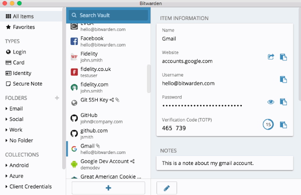
Task: Copy the website URL with clipboard icon
Action: 283,57
